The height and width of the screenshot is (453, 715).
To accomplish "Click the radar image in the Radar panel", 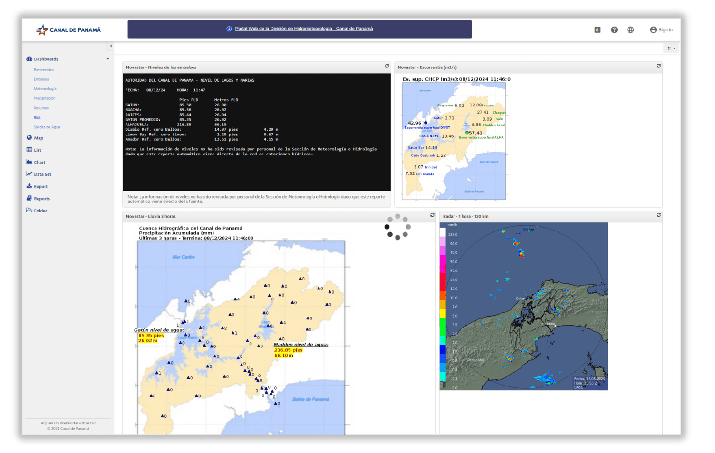I will pos(523,306).
